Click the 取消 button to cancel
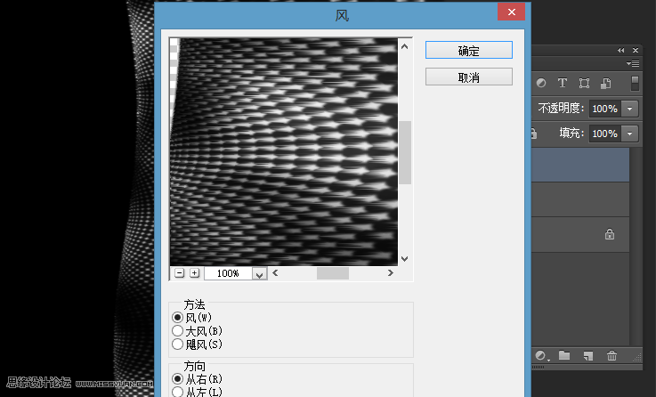This screenshot has width=656, height=397. 468,77
